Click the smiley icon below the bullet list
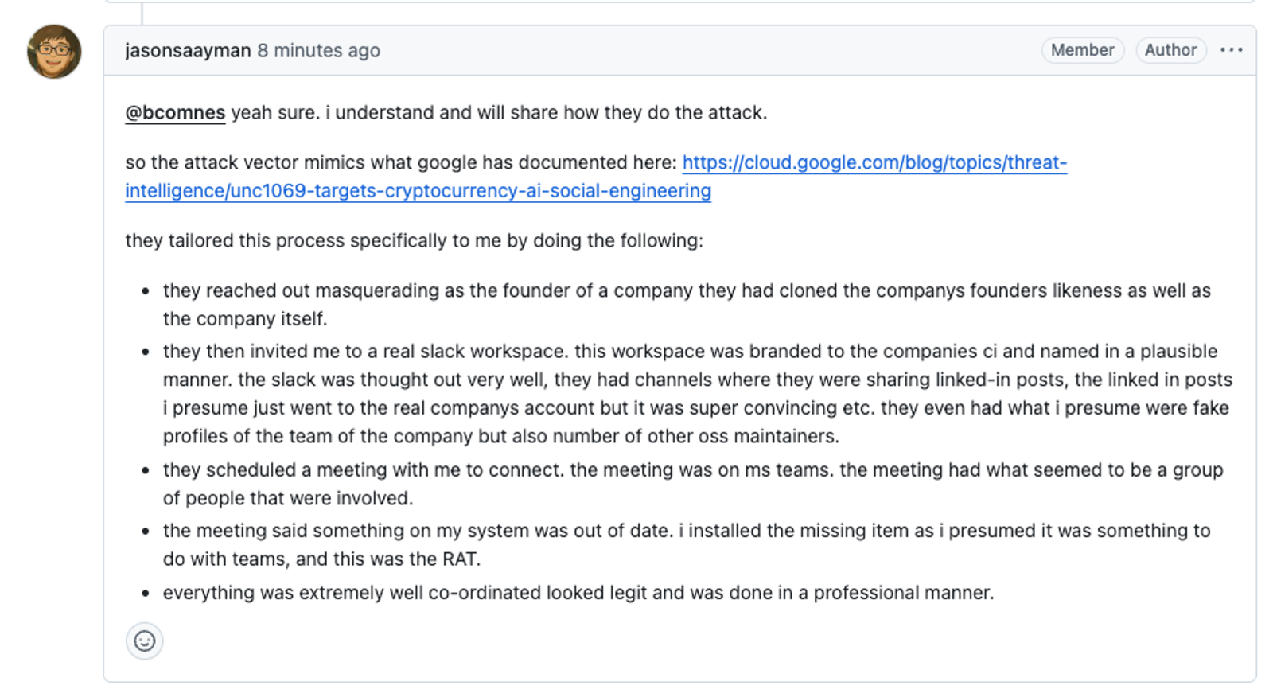1273x697 pixels. (x=144, y=641)
